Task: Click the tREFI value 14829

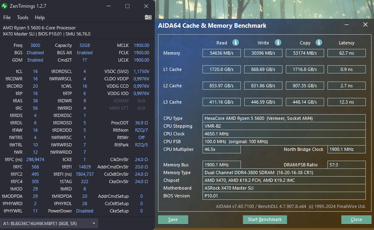Action: point(85,167)
